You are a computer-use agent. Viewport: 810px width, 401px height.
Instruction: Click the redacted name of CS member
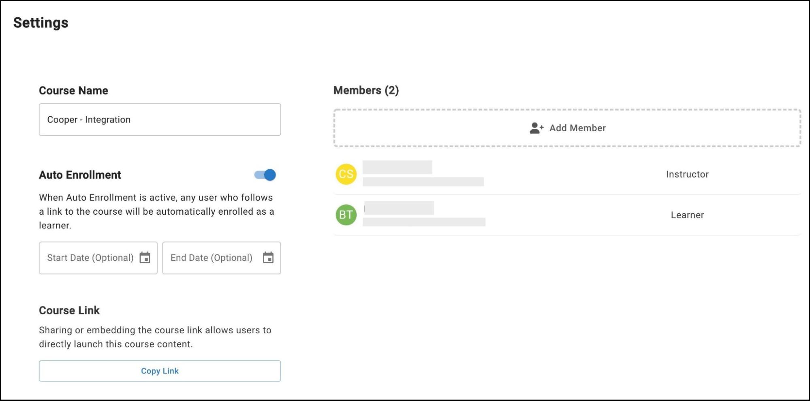(397, 167)
